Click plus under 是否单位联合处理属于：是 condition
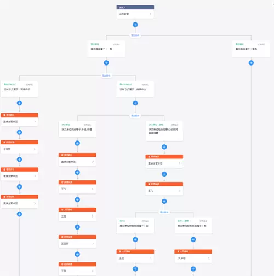 [193, 239]
